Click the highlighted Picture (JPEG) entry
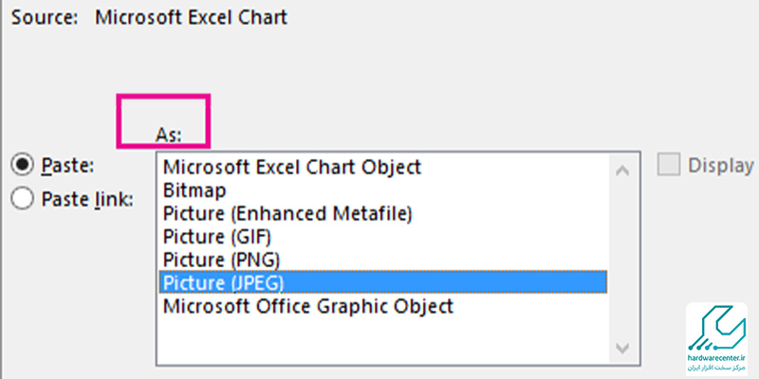 click(x=383, y=282)
